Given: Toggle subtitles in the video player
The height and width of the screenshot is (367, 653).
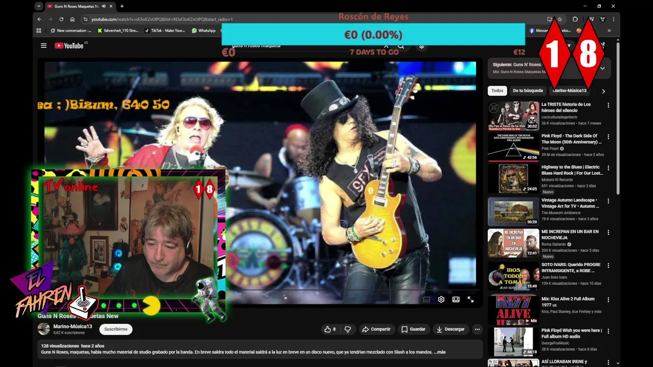Looking at the screenshot, I should (426, 300).
